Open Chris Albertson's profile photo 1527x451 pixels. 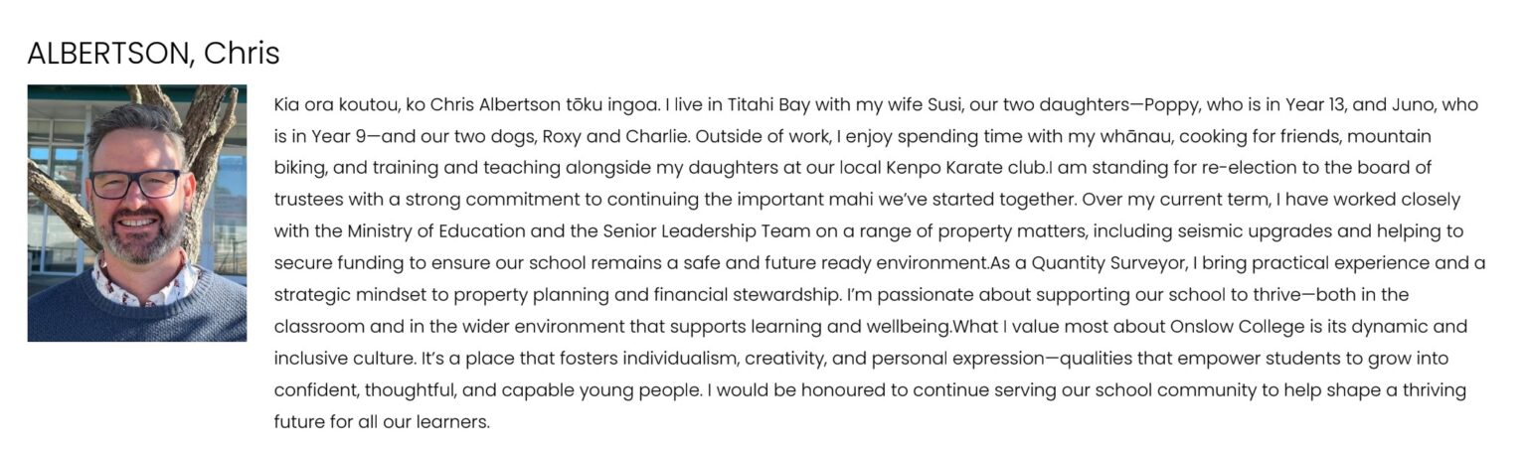(x=136, y=213)
